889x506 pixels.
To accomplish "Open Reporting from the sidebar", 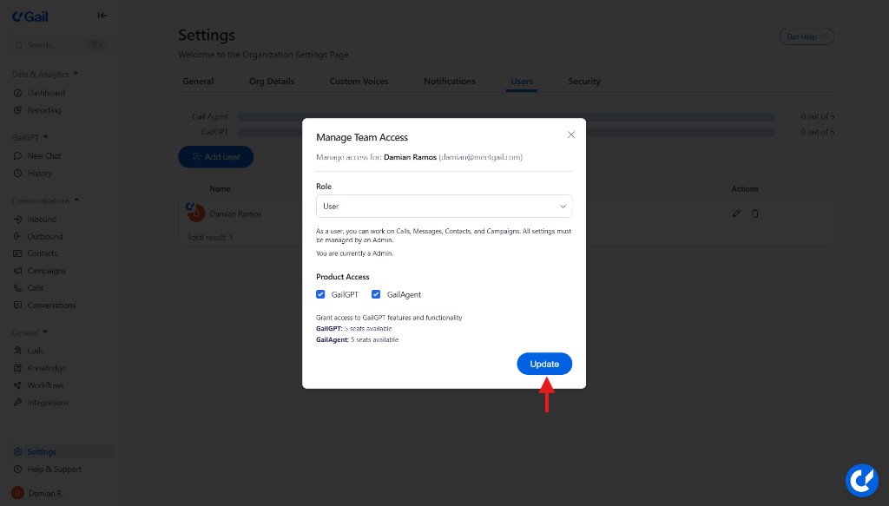I will (43, 110).
